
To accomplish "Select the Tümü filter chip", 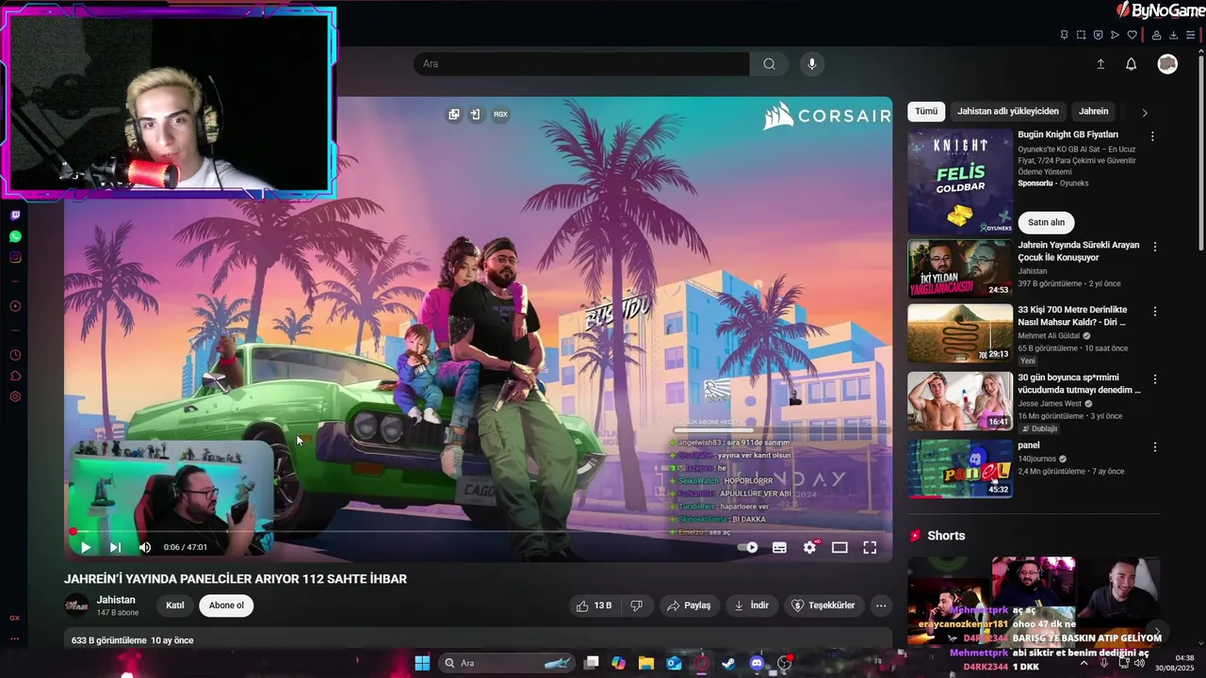I will point(926,111).
